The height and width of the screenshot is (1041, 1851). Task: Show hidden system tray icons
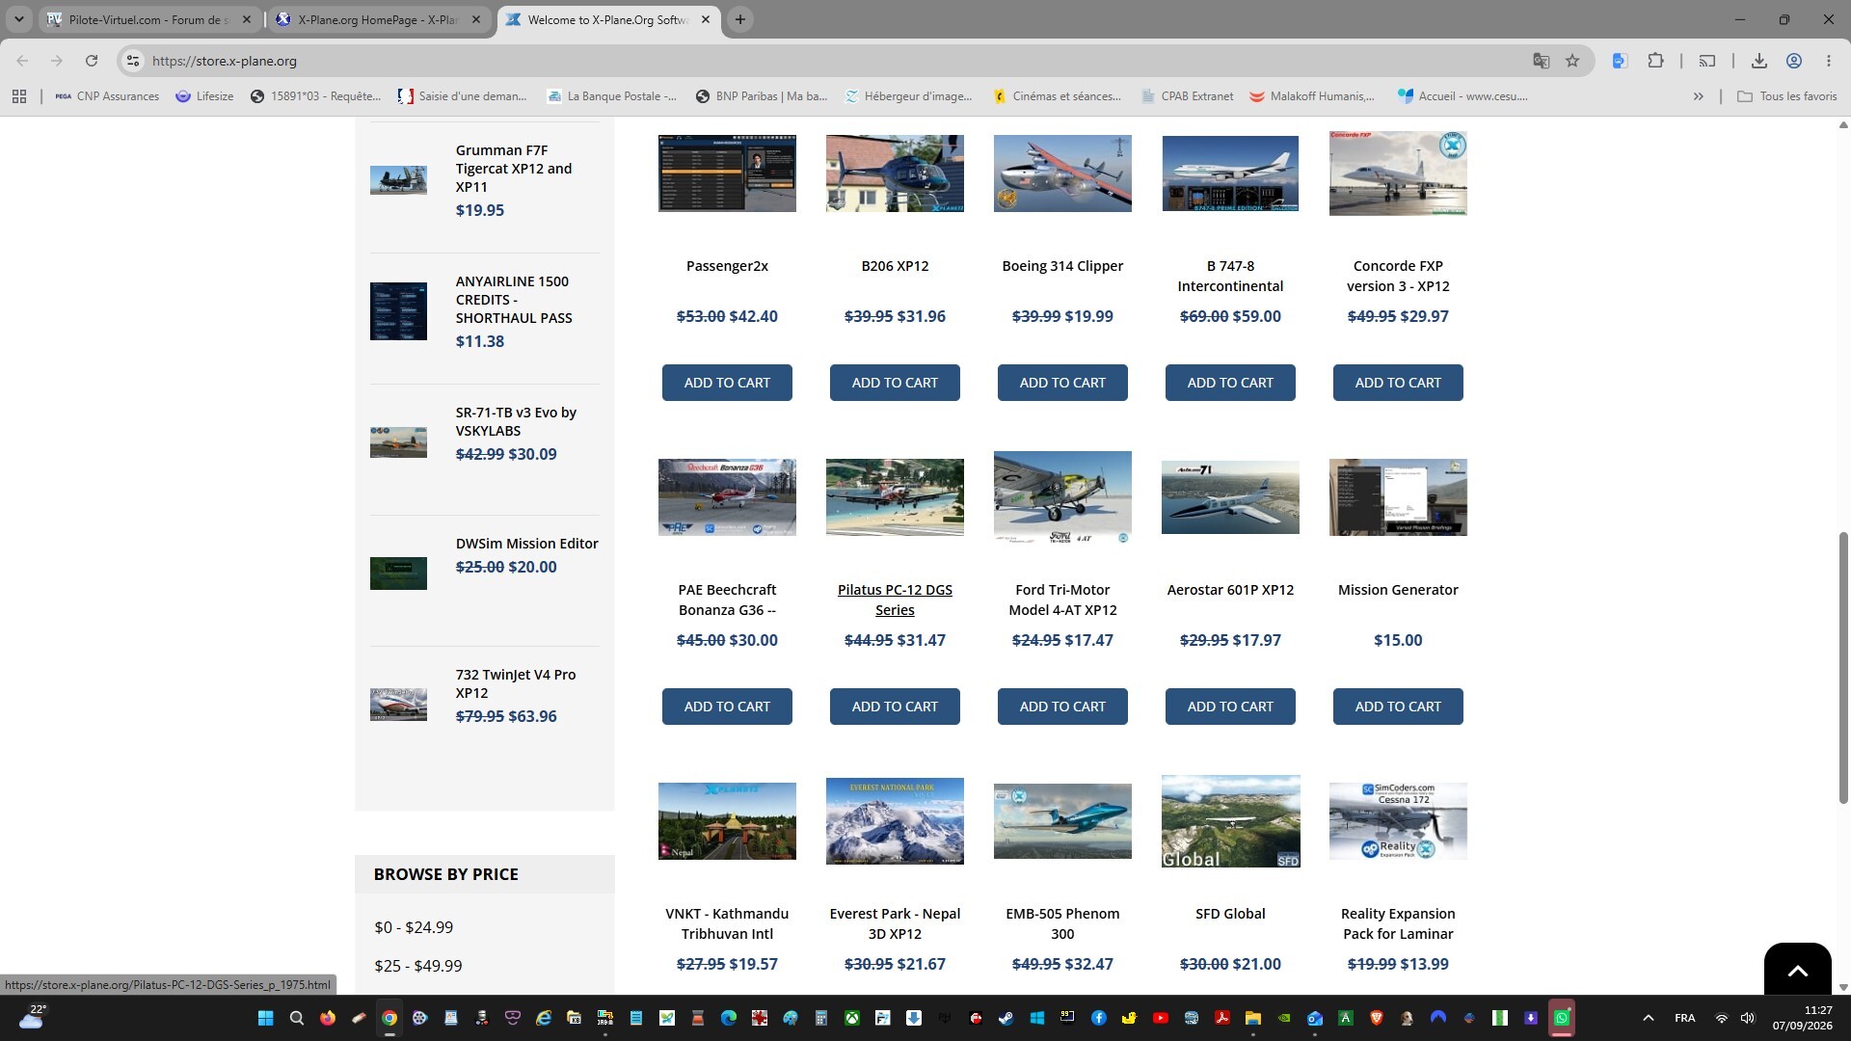[1648, 1018]
